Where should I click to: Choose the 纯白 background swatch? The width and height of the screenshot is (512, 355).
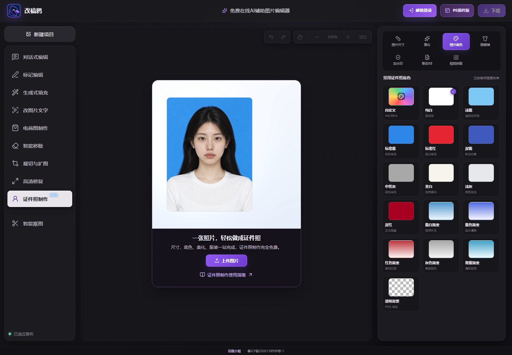pyautogui.click(x=441, y=103)
